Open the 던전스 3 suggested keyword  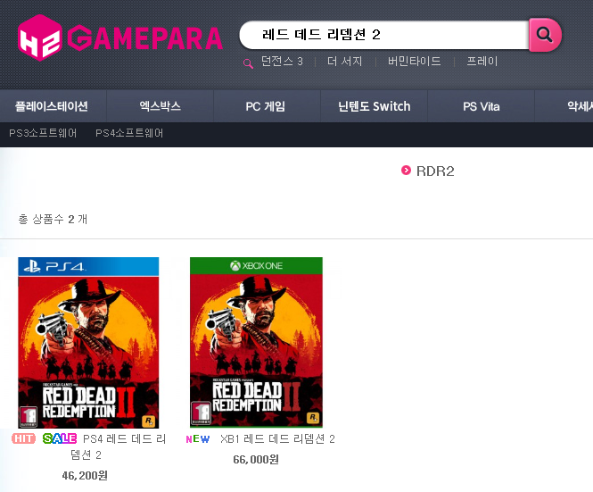[x=282, y=62]
